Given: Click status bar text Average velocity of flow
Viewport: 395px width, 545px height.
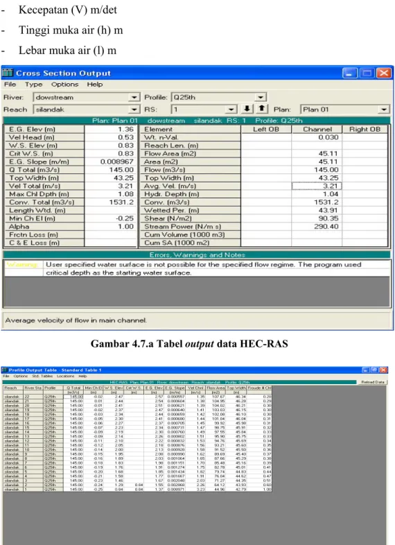Looking at the screenshot, I should 76,320.
